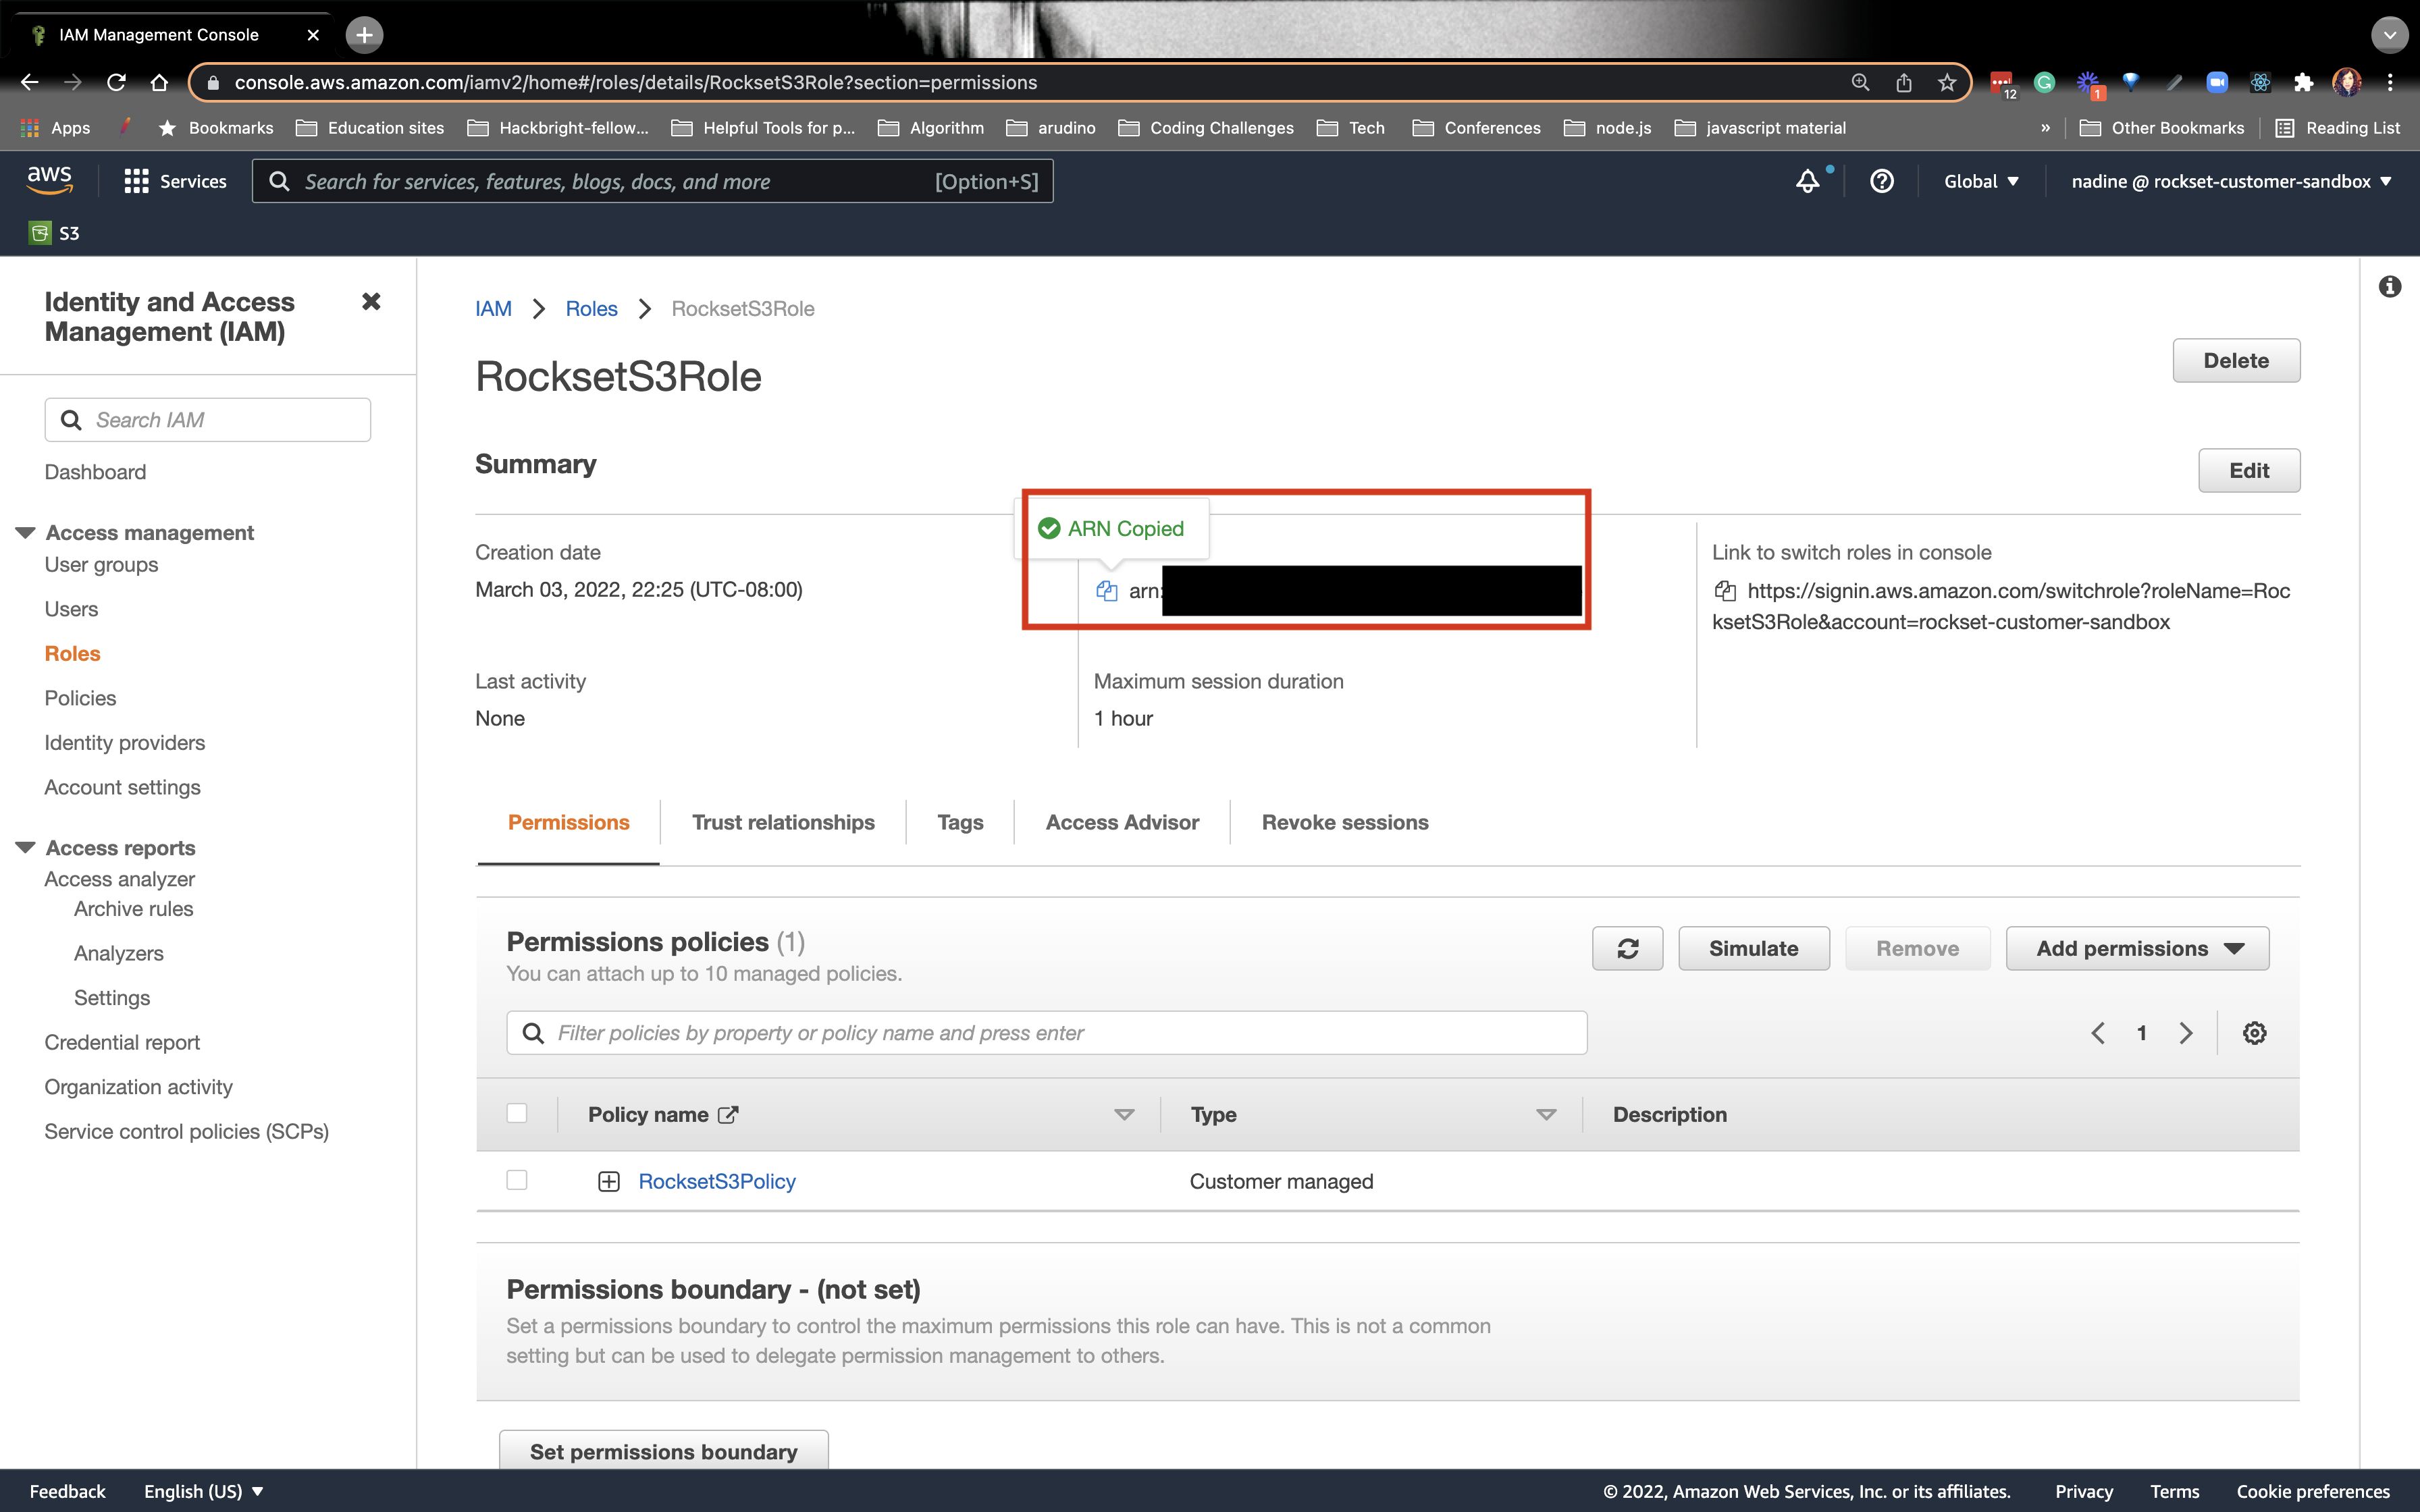This screenshot has height=1512, width=2420.
Task: Open the browser home page
Action: [x=159, y=82]
